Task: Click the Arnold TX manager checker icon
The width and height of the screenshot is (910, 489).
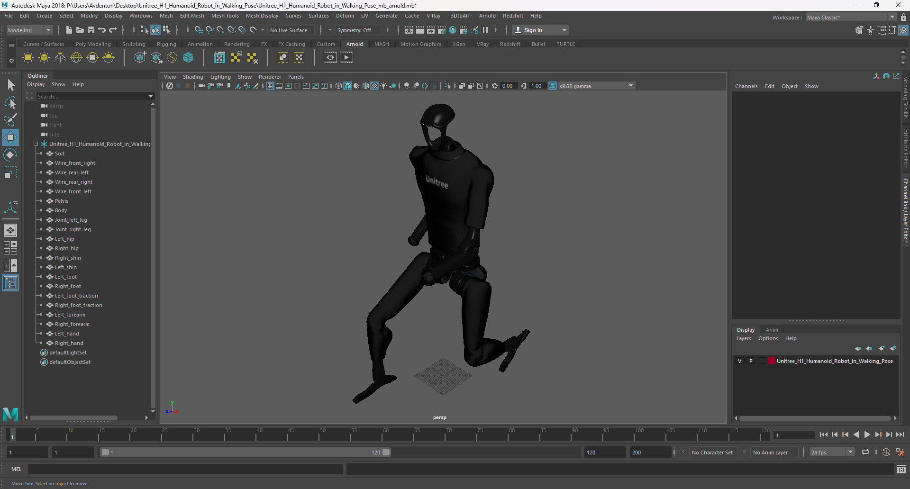Action: (x=219, y=58)
